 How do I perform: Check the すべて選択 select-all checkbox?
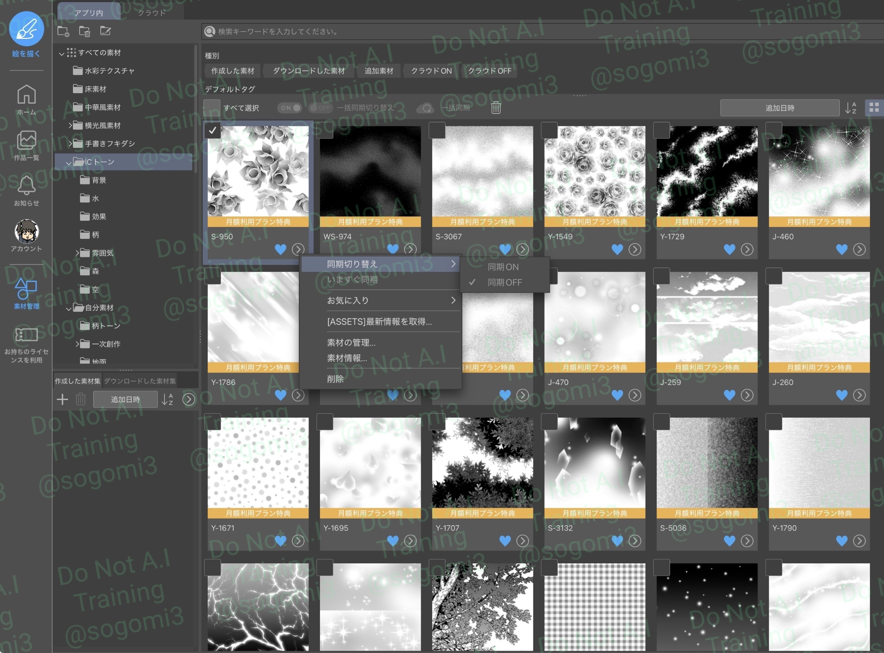212,108
